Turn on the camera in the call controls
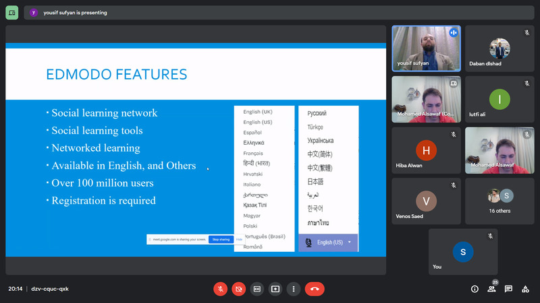 tap(239, 289)
